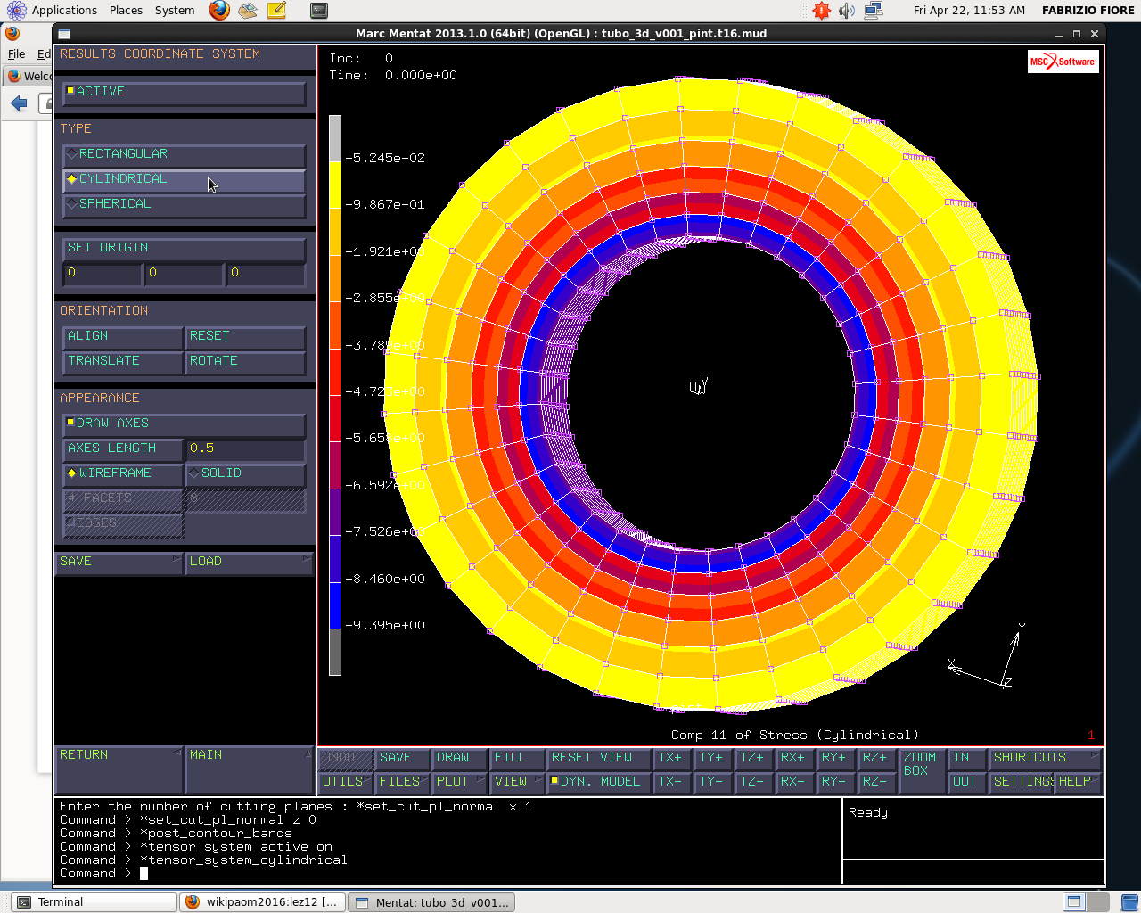Click the TZ- translate button
The image size is (1141, 913).
tap(752, 782)
